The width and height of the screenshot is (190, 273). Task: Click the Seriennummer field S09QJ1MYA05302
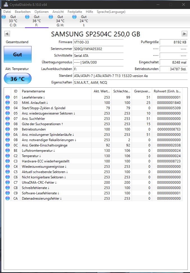(x=98, y=49)
